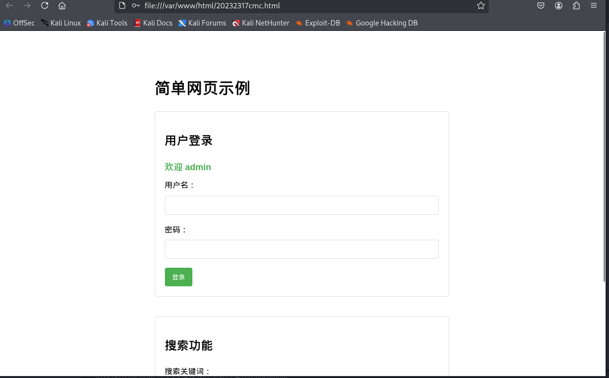
Task: Click the 用户名 username input field
Action: click(x=301, y=205)
